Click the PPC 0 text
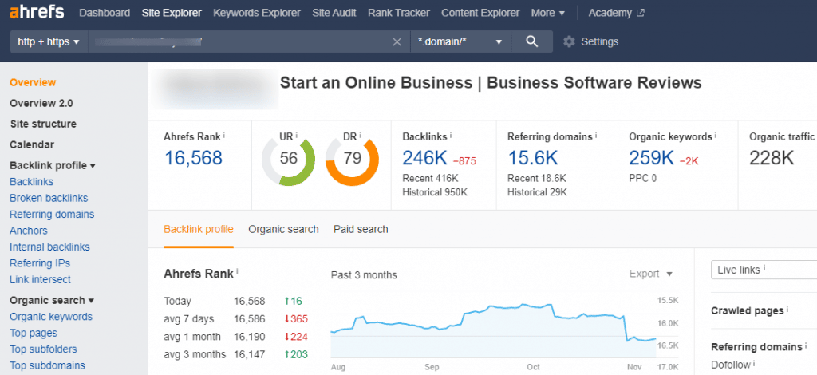817x375 pixels. click(x=642, y=178)
